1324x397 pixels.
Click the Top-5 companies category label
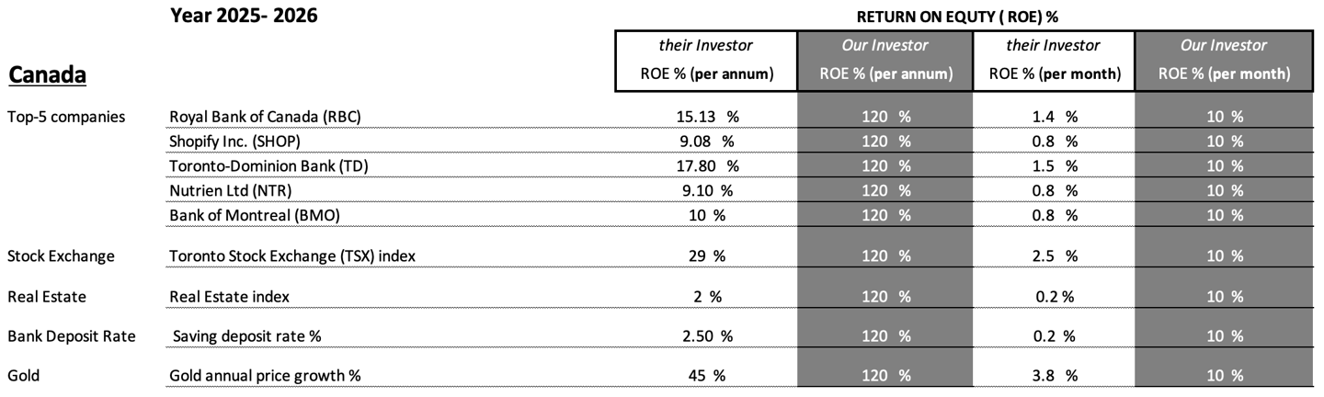tap(66, 117)
